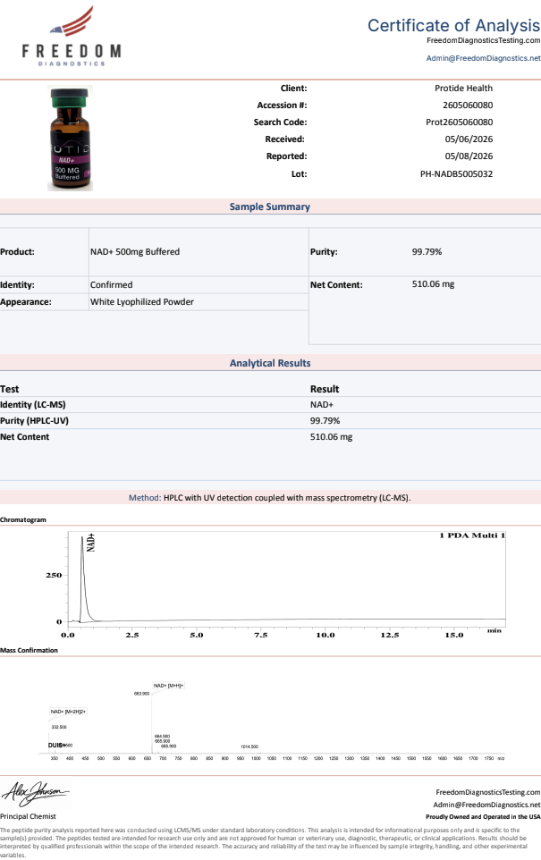The height and width of the screenshot is (860, 541).
Task: Select product value NAD+ 500mg Buffered
Action: 135,252
